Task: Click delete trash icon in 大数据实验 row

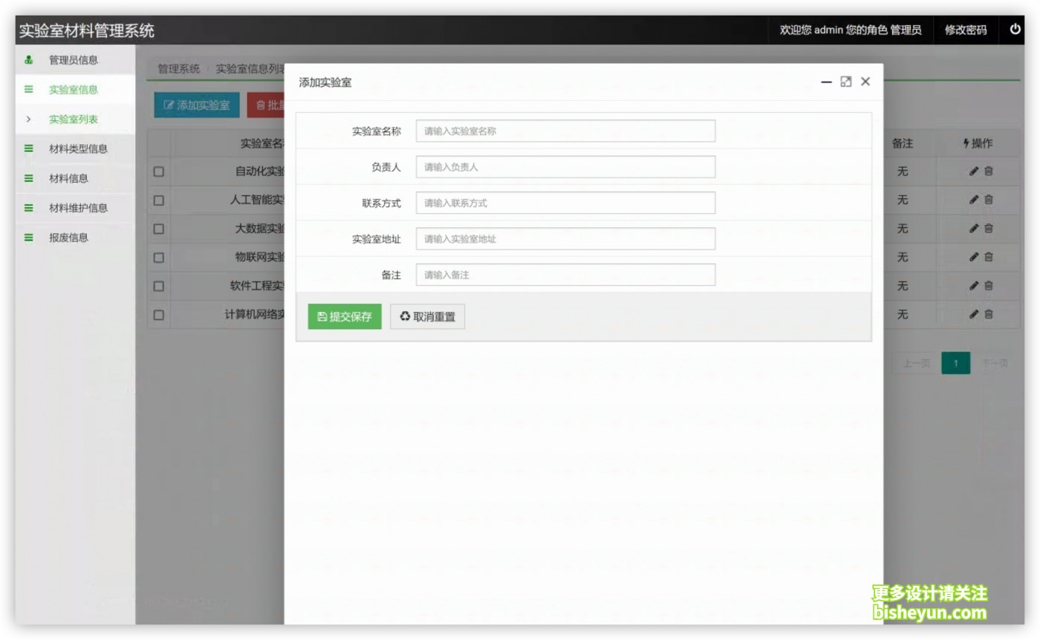Action: click(989, 229)
